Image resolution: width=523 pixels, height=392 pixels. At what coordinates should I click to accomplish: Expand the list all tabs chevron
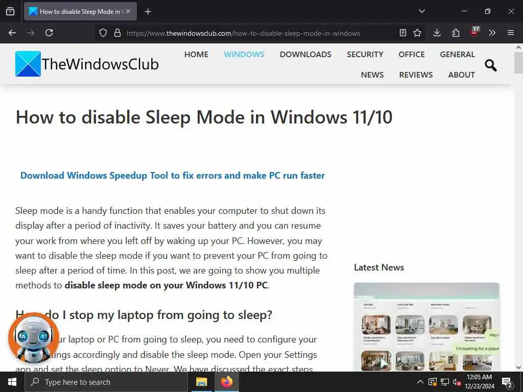pyautogui.click(x=421, y=11)
